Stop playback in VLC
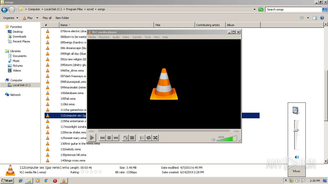 [109, 138]
